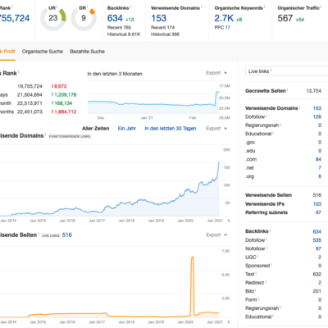This screenshot has height=328, width=328.
Task: Click the info icon beside Redirect
Action: coord(266,281)
